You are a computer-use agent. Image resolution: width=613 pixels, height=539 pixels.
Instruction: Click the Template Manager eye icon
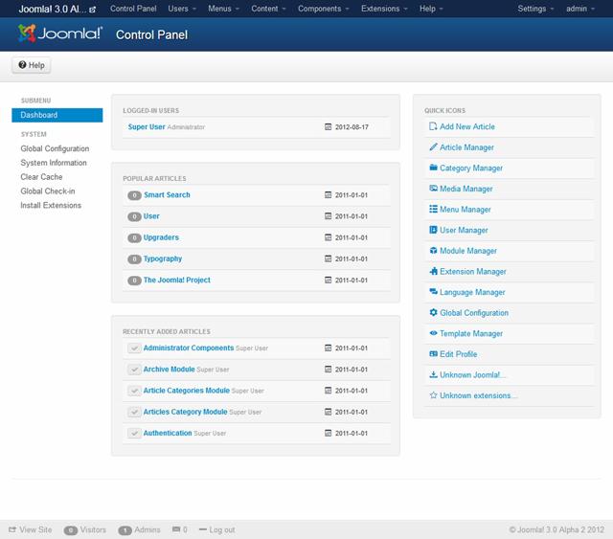[x=433, y=333]
